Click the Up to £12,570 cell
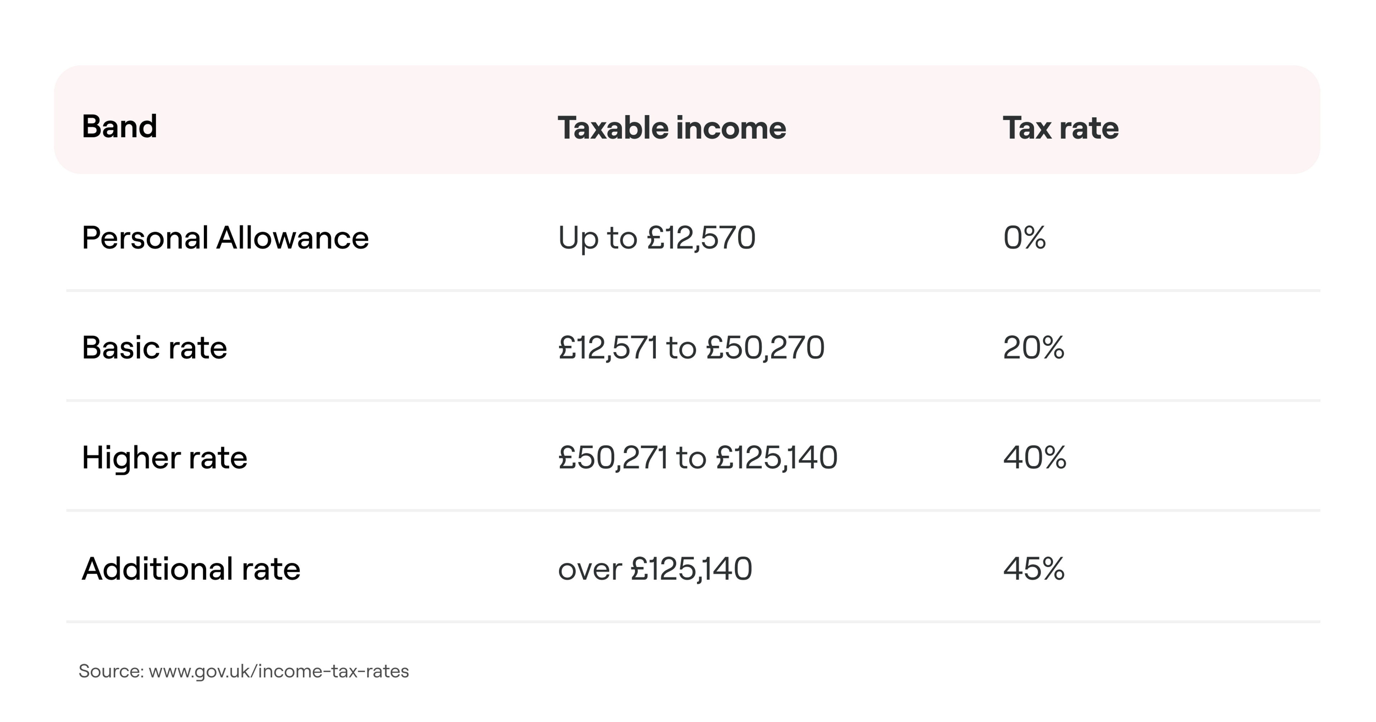The image size is (1376, 722). 656,238
